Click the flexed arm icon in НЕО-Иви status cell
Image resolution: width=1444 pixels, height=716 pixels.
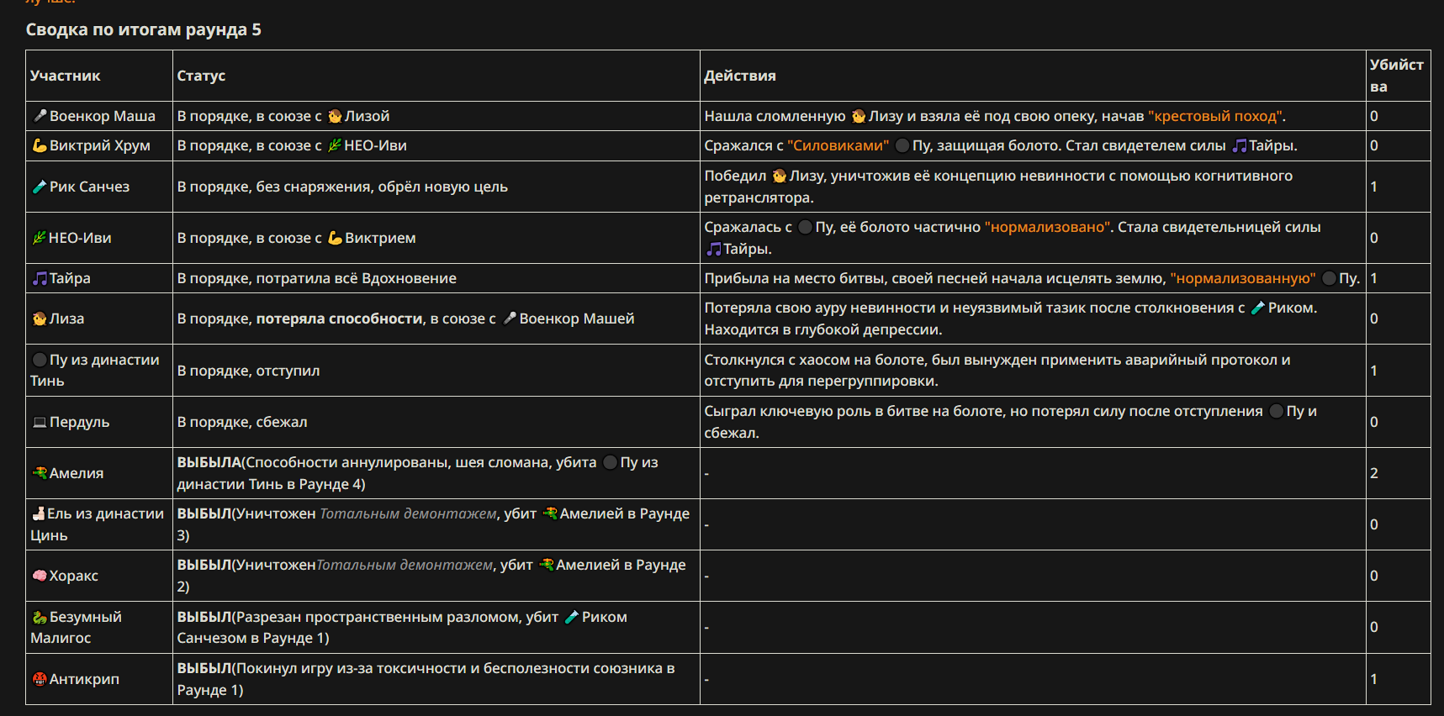[x=335, y=238]
